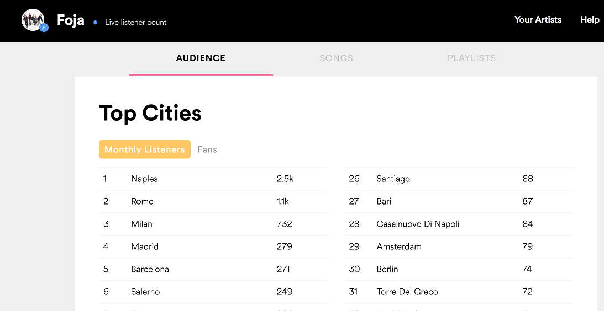Switch to the Songs tab
The image size is (604, 311).
336,58
